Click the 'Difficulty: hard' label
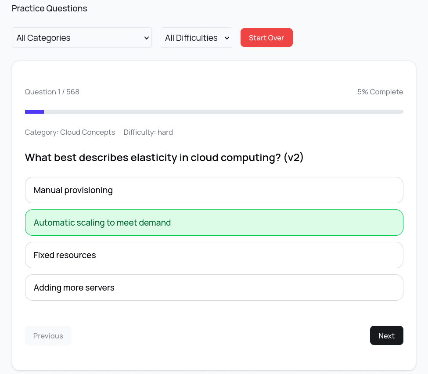Screen dimensions: 428x374 point(148,132)
